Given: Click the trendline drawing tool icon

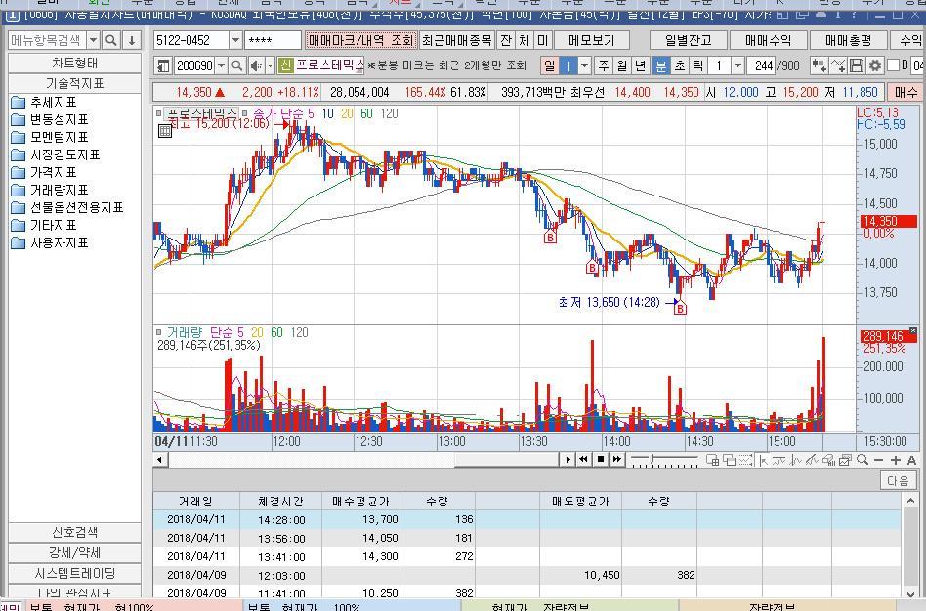Looking at the screenshot, I should point(812,459).
